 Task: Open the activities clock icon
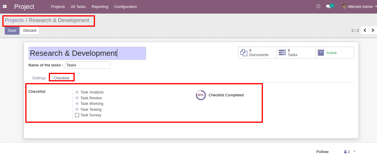coord(318,6)
